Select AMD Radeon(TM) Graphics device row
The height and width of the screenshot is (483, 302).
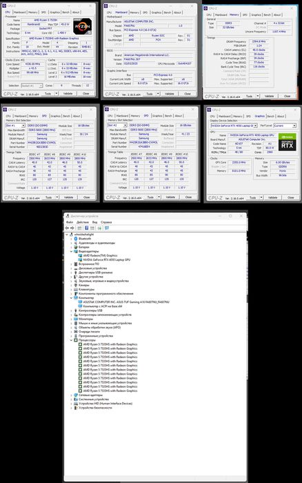pos(101,256)
